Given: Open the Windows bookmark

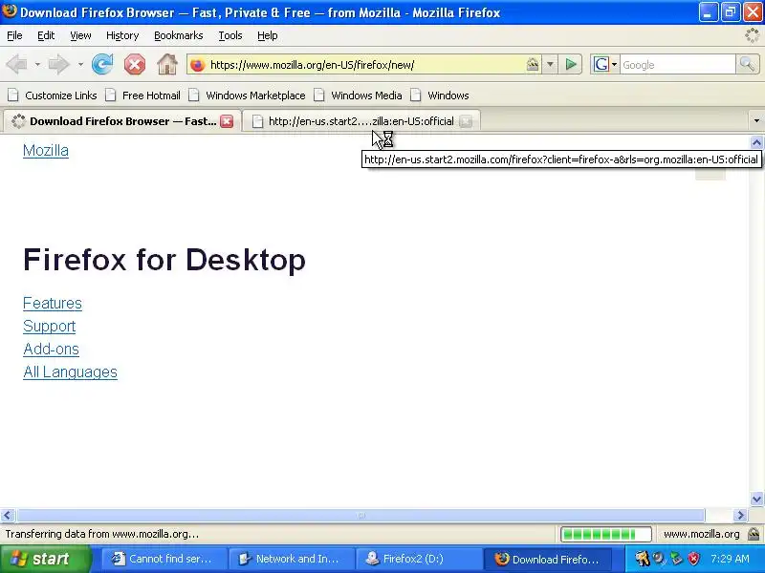Looking at the screenshot, I should (x=440, y=95).
